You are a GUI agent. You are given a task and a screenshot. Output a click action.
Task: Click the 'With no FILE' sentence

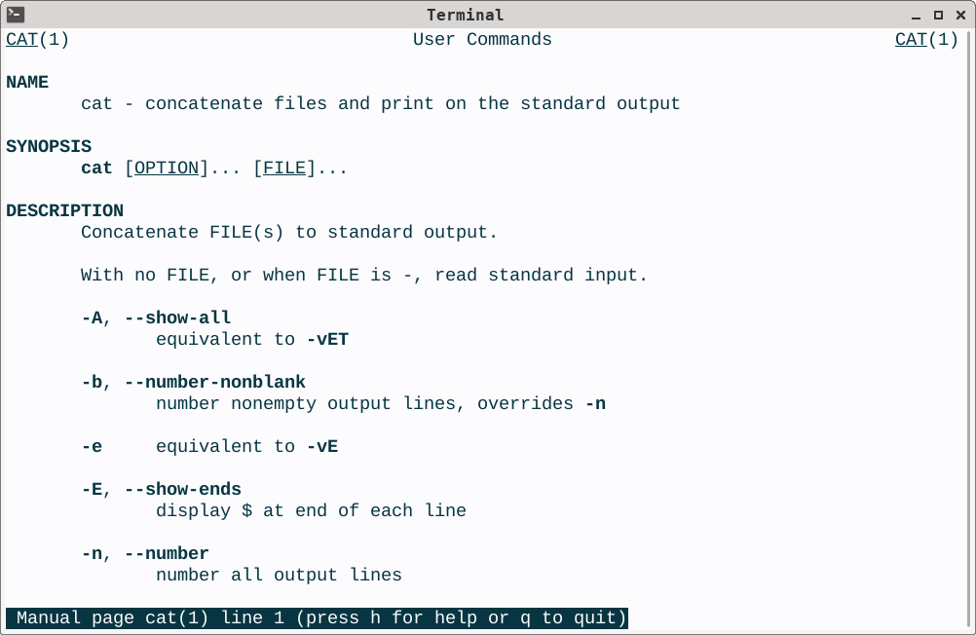coord(364,276)
